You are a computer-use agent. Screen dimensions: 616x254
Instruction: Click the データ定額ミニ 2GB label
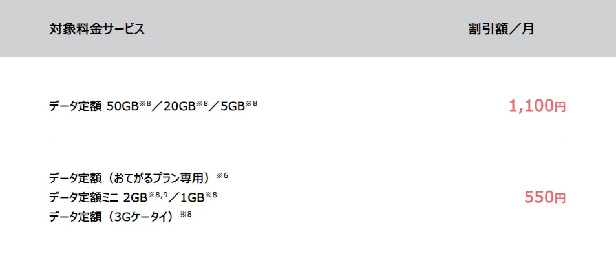pos(99,198)
